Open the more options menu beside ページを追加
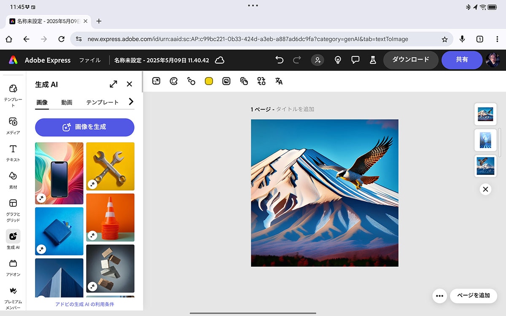This screenshot has height=316, width=506. (439, 296)
